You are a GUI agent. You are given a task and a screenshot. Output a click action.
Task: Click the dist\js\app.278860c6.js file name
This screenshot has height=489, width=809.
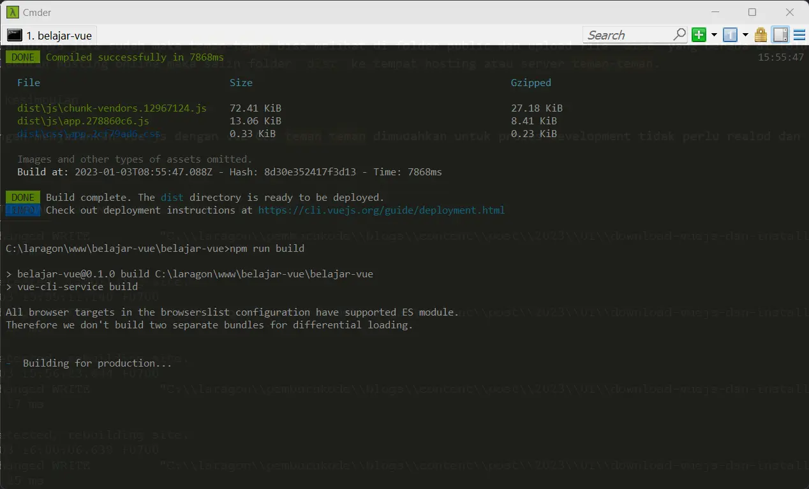point(84,121)
